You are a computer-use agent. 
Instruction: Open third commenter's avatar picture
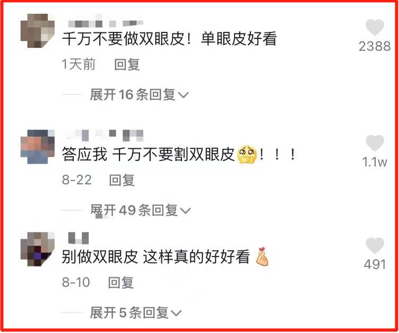click(x=37, y=249)
